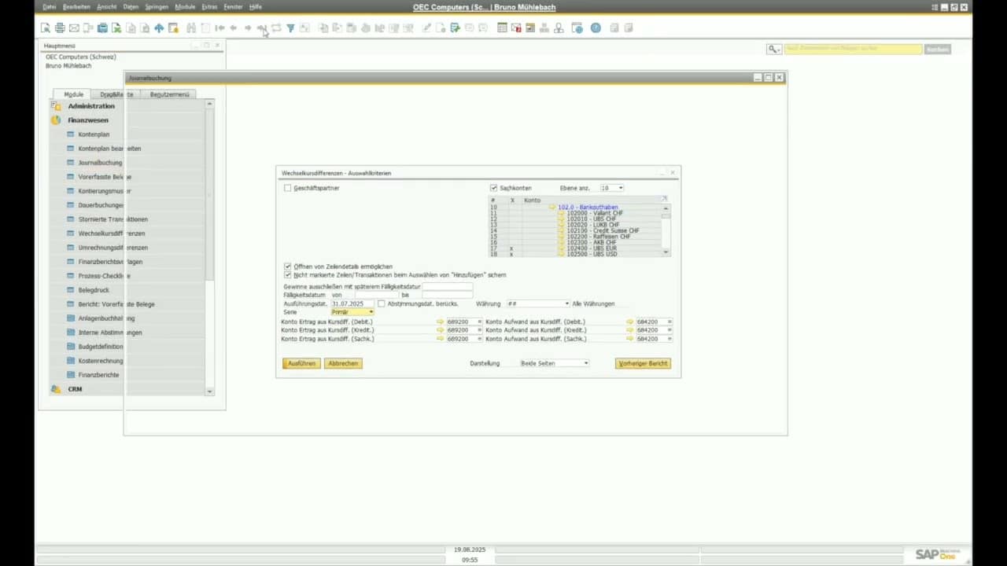Click the Ausführungsdat. date field

(x=351, y=303)
